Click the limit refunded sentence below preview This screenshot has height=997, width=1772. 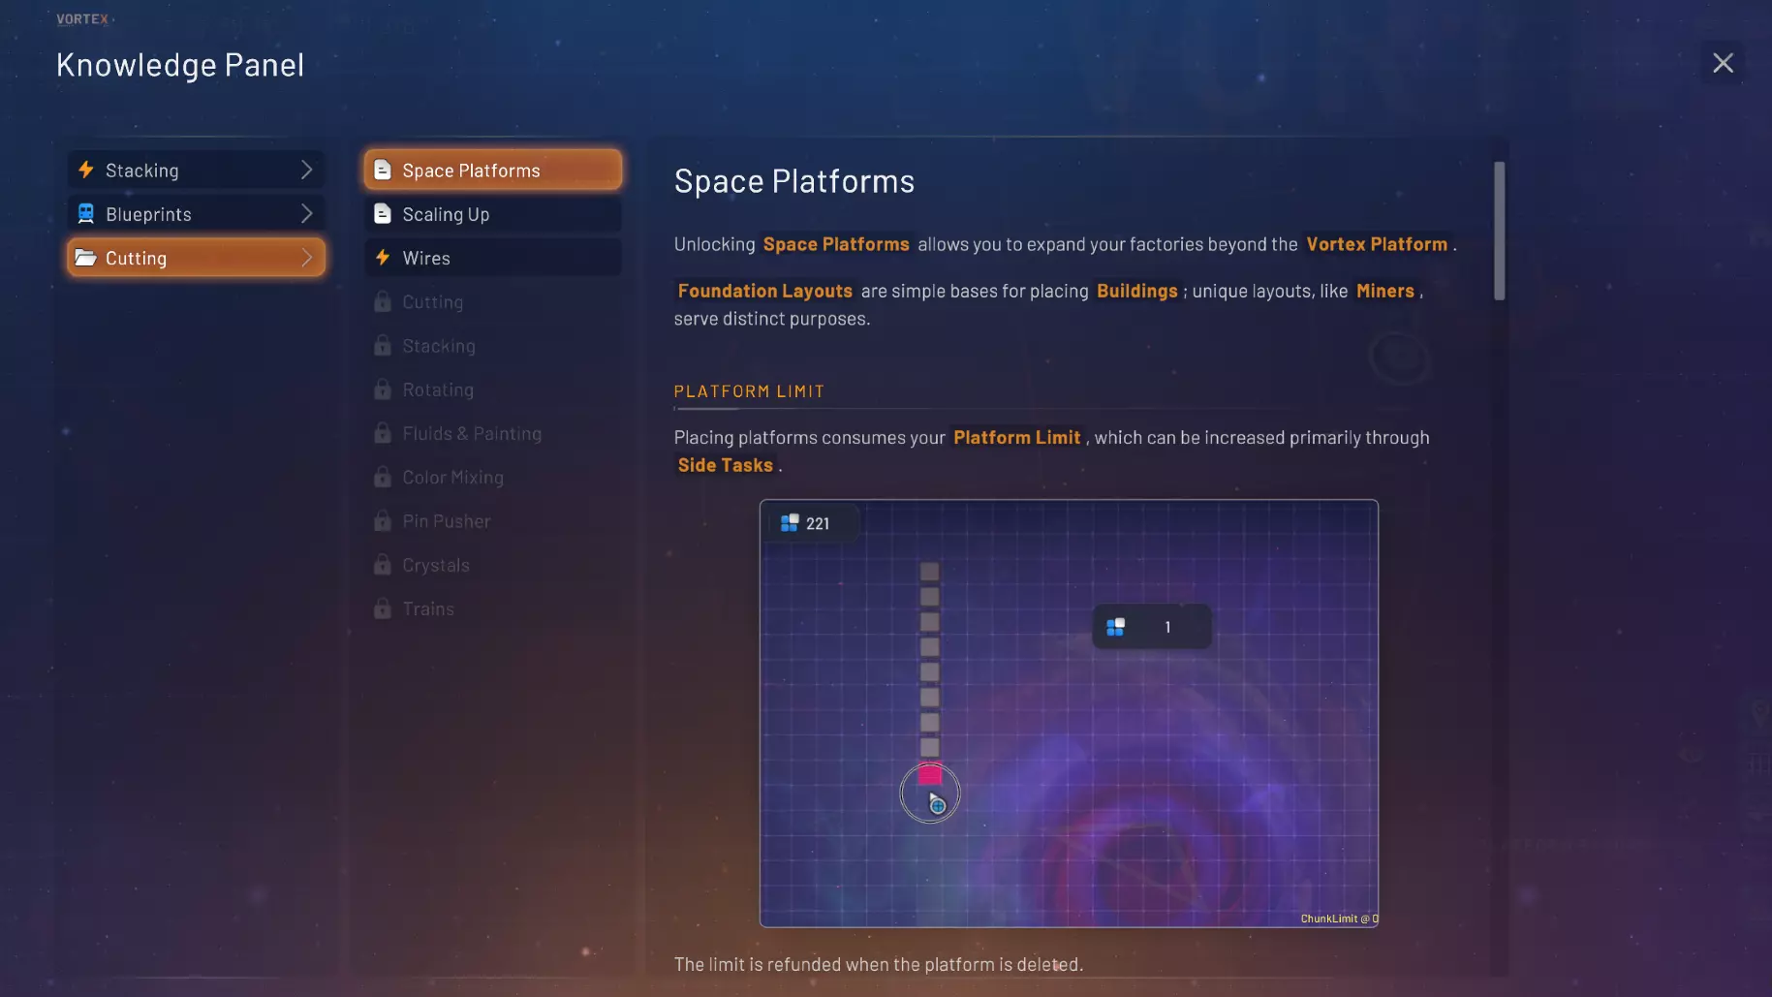point(879,964)
